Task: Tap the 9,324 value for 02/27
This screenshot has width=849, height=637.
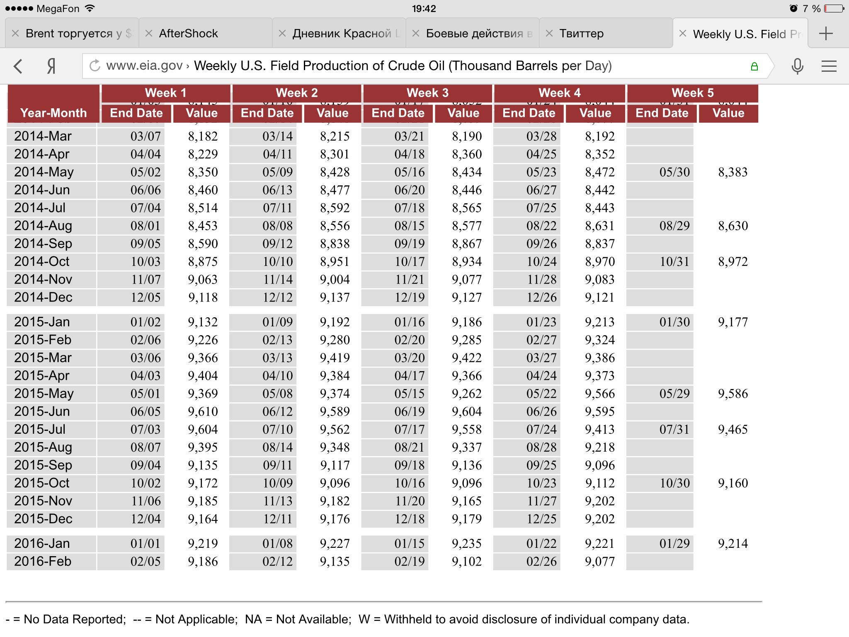Action: [600, 340]
